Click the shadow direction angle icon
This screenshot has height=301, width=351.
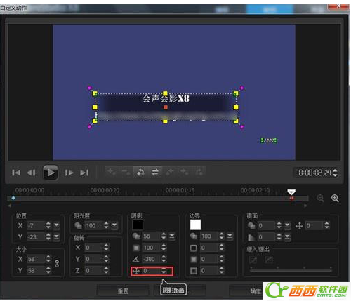point(136,259)
